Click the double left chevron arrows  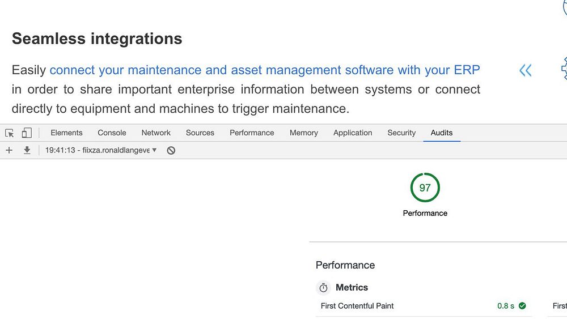526,70
